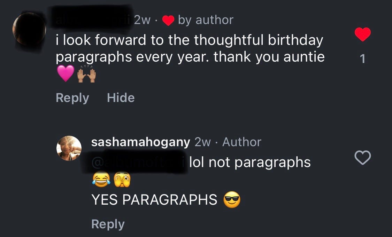Image resolution: width=392 pixels, height=237 pixels.
Task: Like sashamahogany's reply with the outlined heart
Action: coord(362,158)
